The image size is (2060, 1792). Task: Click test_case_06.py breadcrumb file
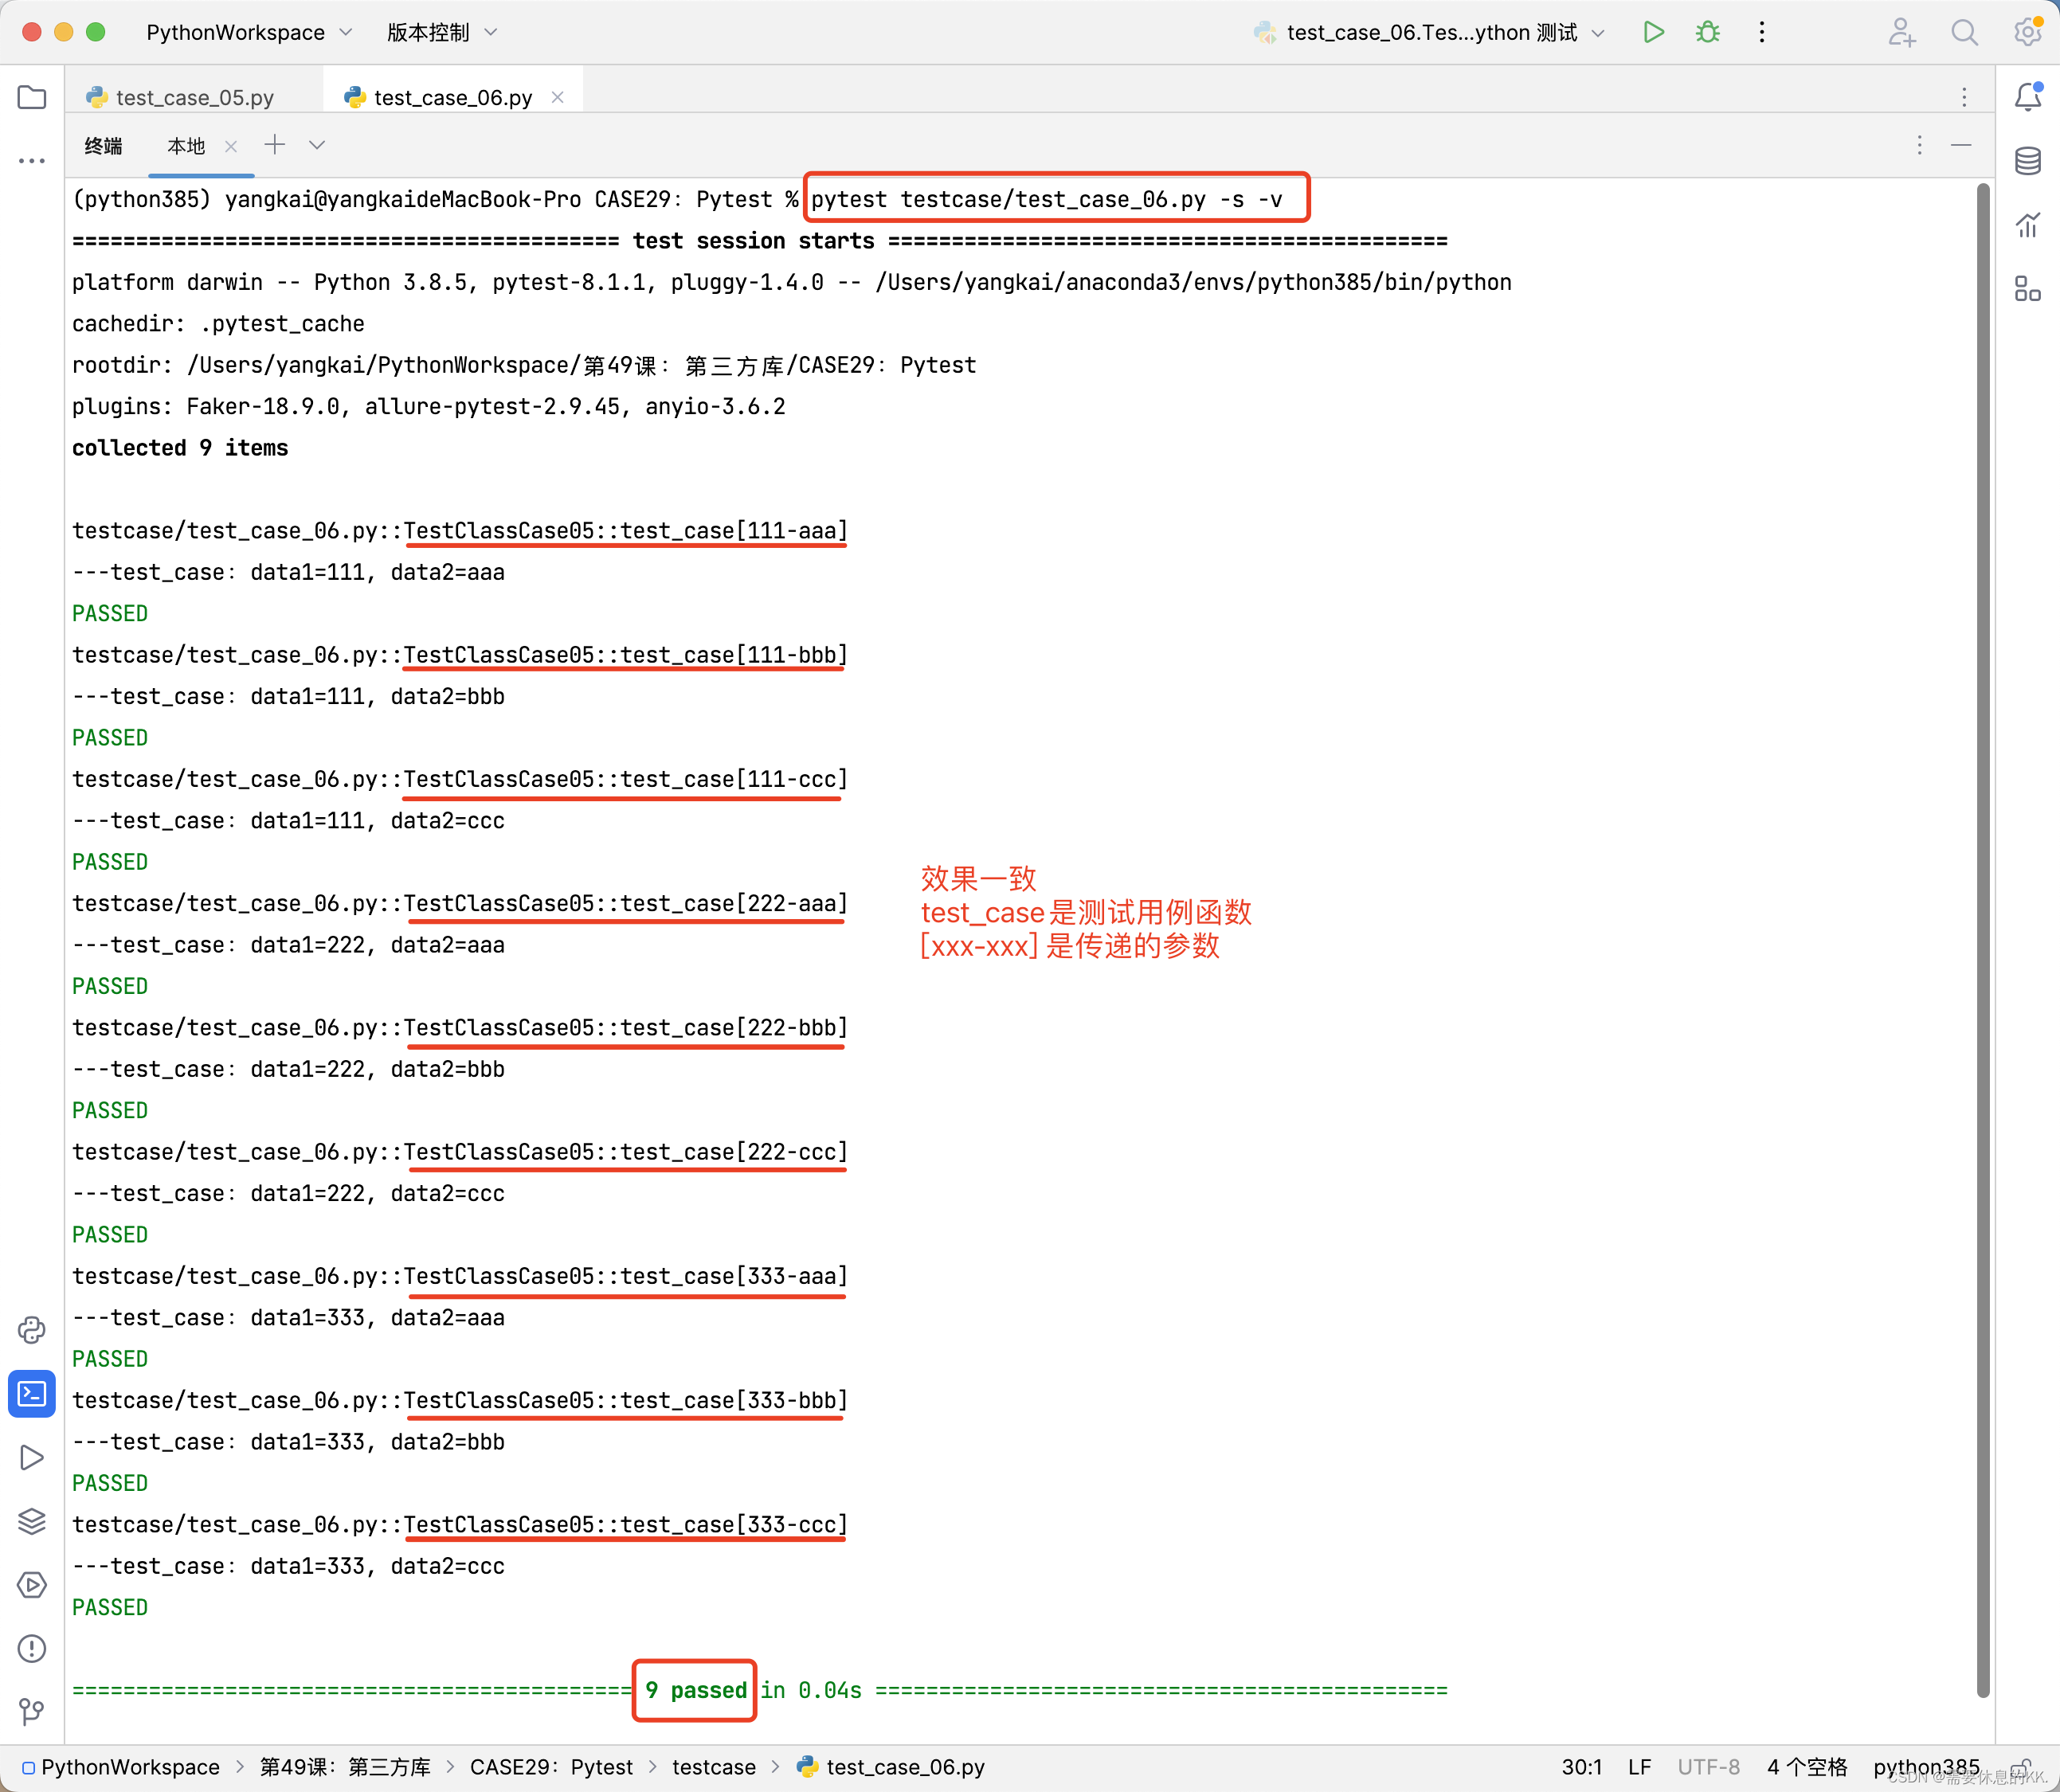(891, 1767)
